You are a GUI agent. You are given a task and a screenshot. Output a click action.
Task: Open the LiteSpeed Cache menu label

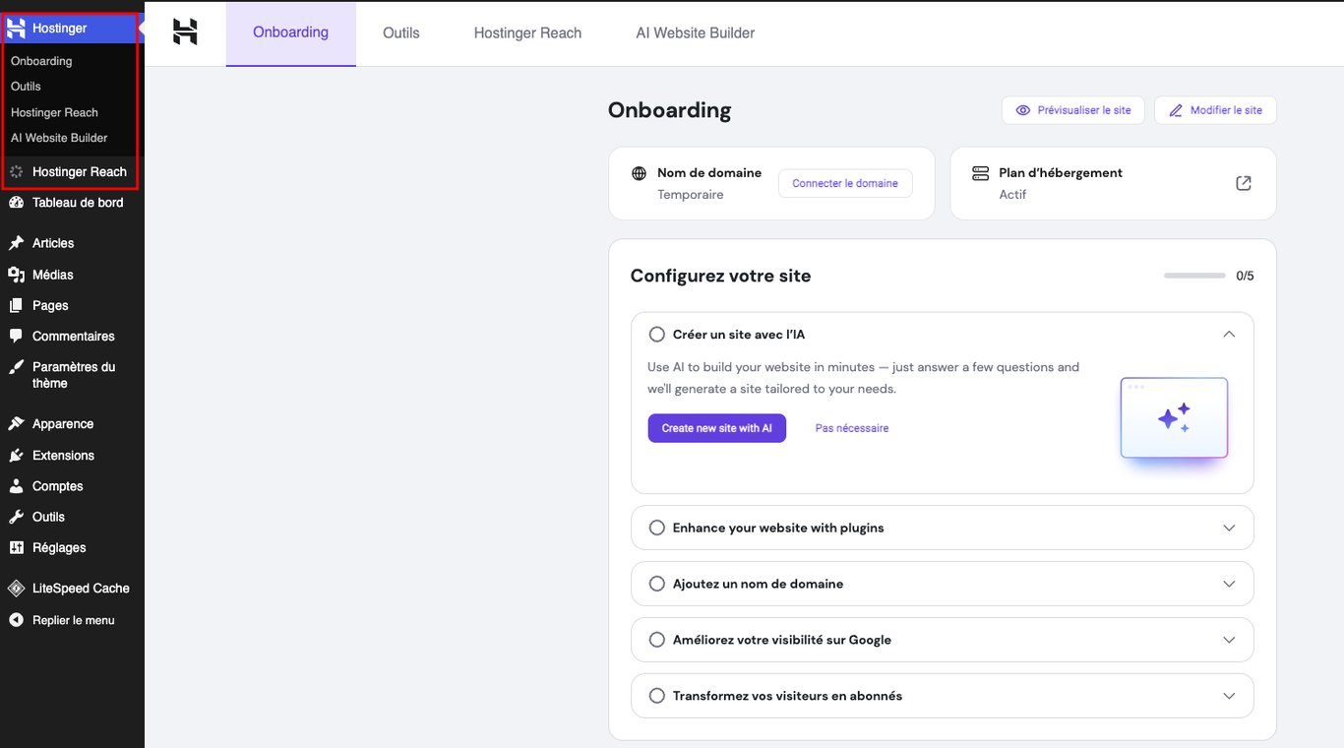[81, 589]
